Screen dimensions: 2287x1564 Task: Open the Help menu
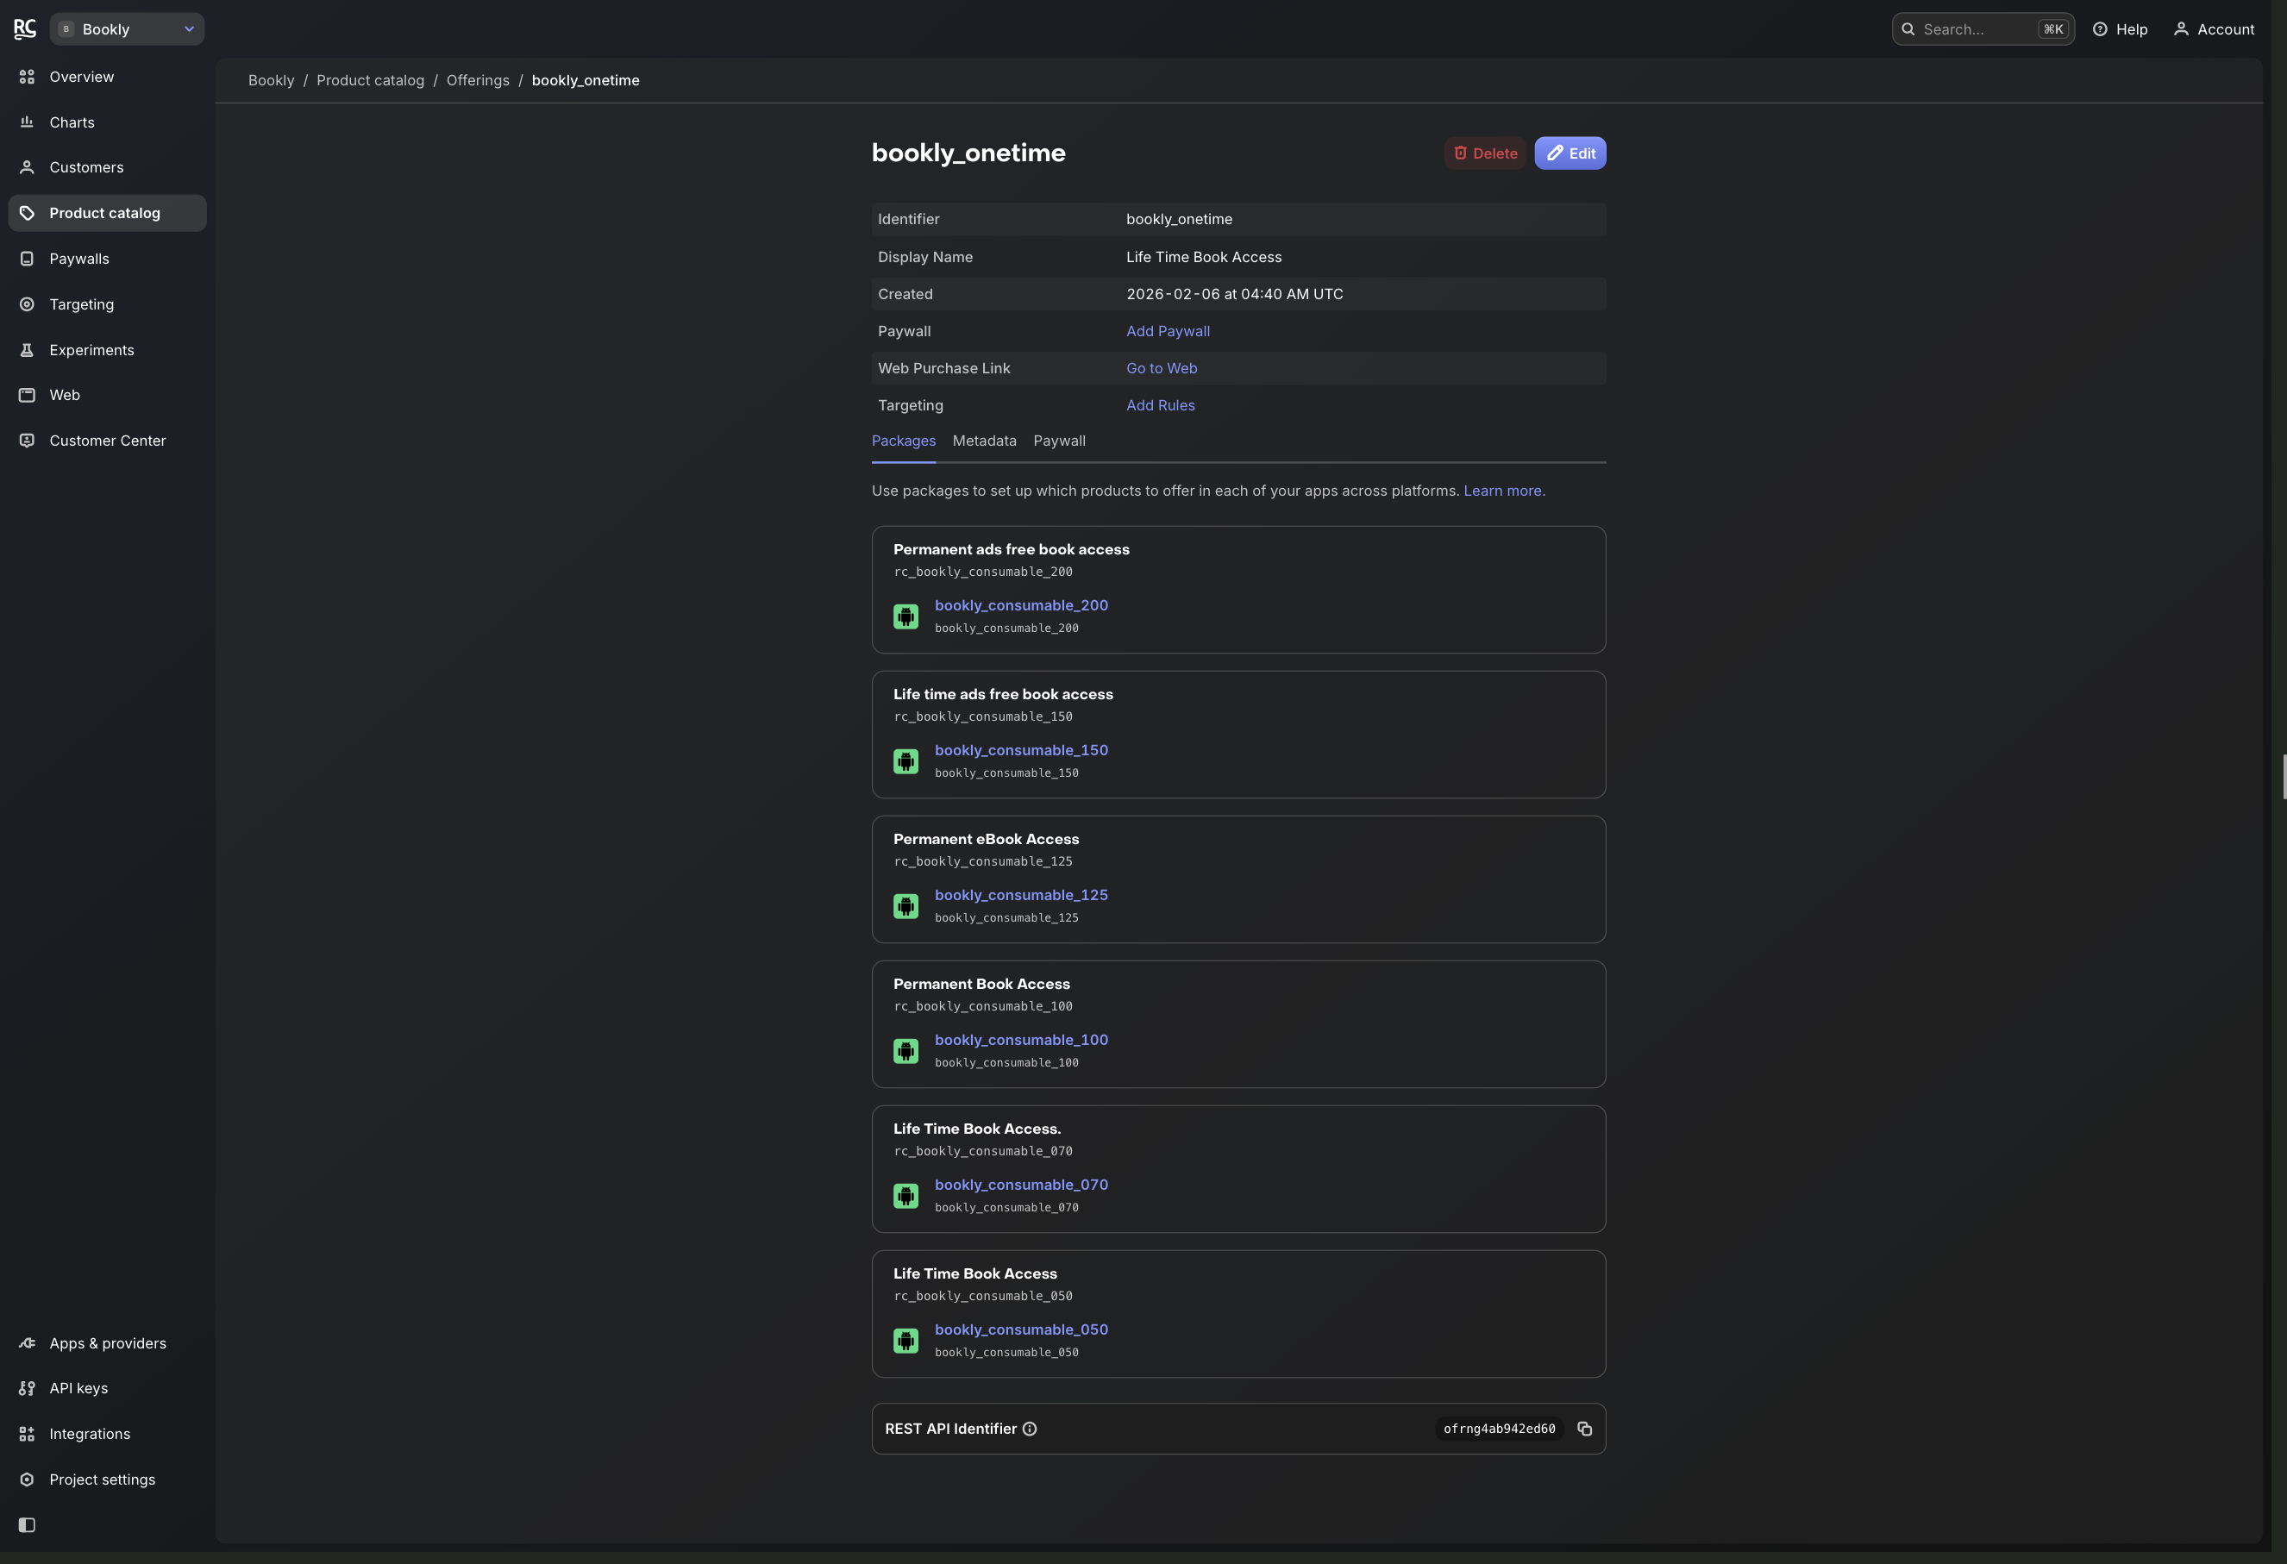pyautogui.click(x=2120, y=28)
